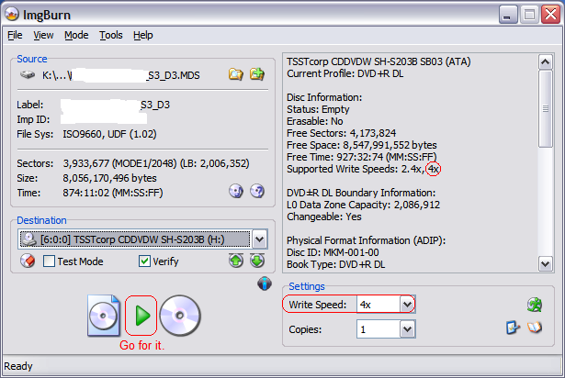565x378 pixels.
Task: Expand the Destination drive dropdown
Action: (259, 239)
